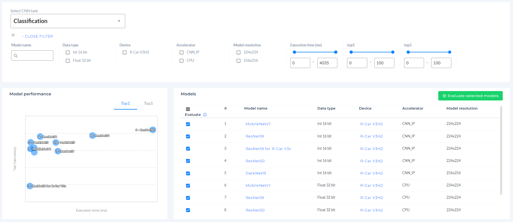Screen dimensions: 513x222
Task: Click top5 slider left handle
Action: tap(408, 52)
